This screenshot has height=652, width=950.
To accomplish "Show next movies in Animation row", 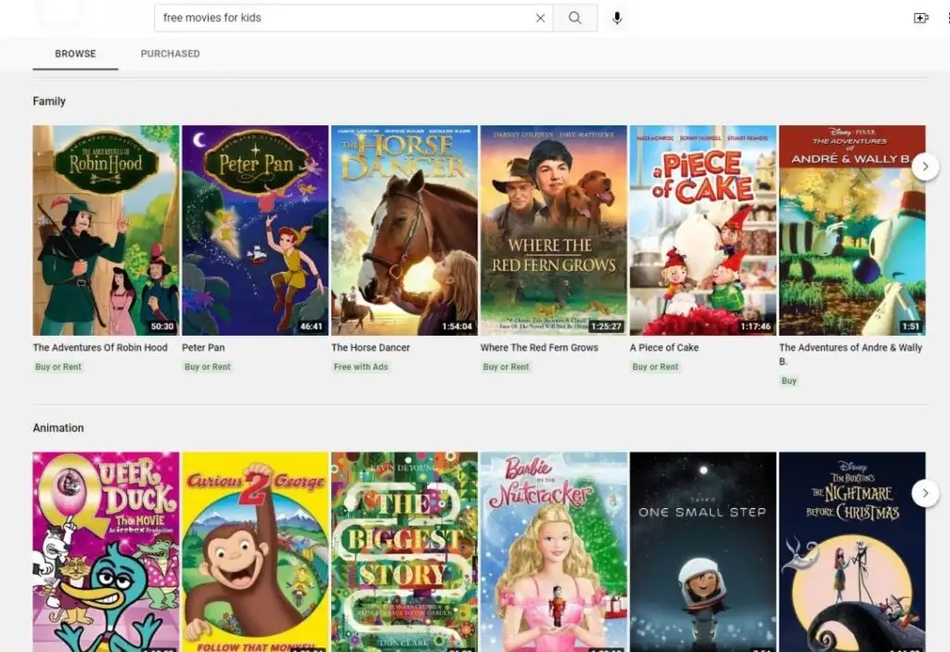I will click(x=925, y=493).
